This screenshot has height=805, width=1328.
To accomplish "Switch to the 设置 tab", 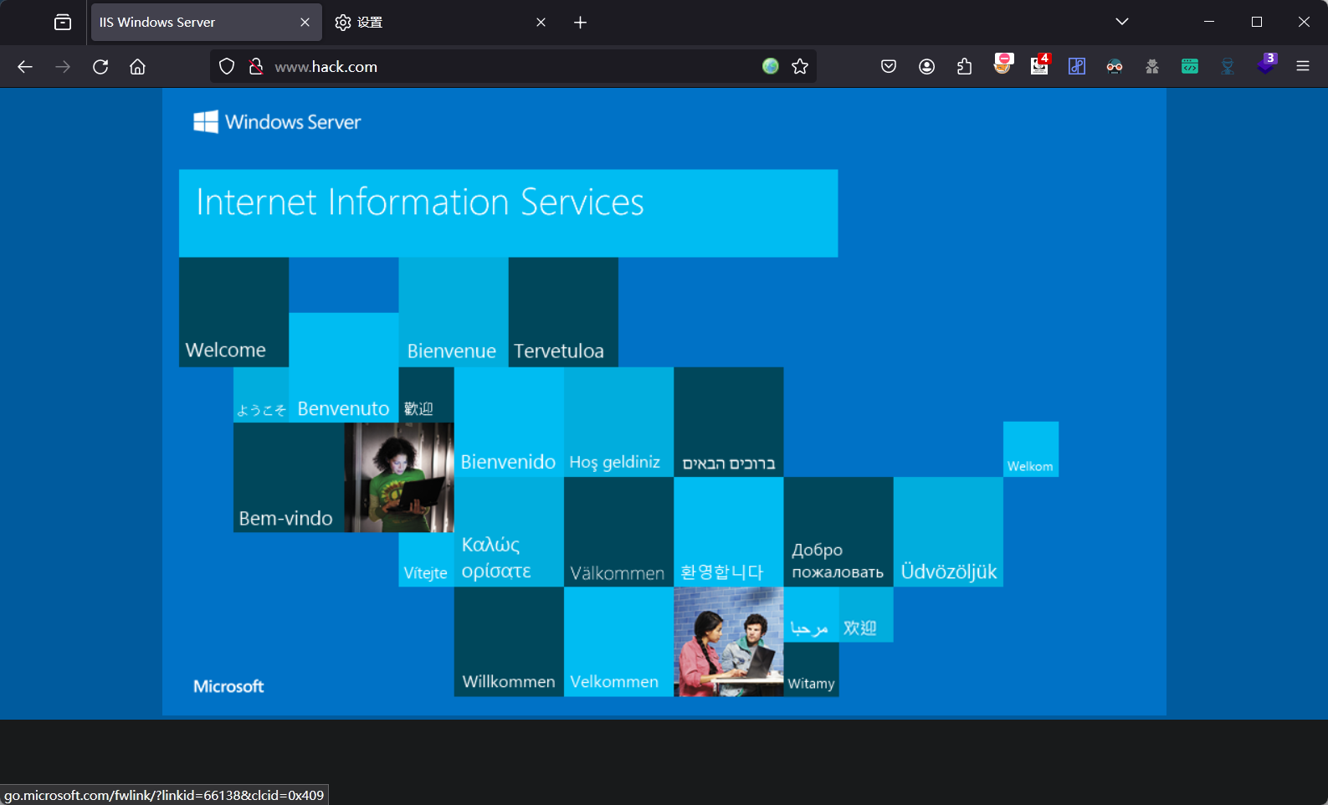I will tap(442, 23).
